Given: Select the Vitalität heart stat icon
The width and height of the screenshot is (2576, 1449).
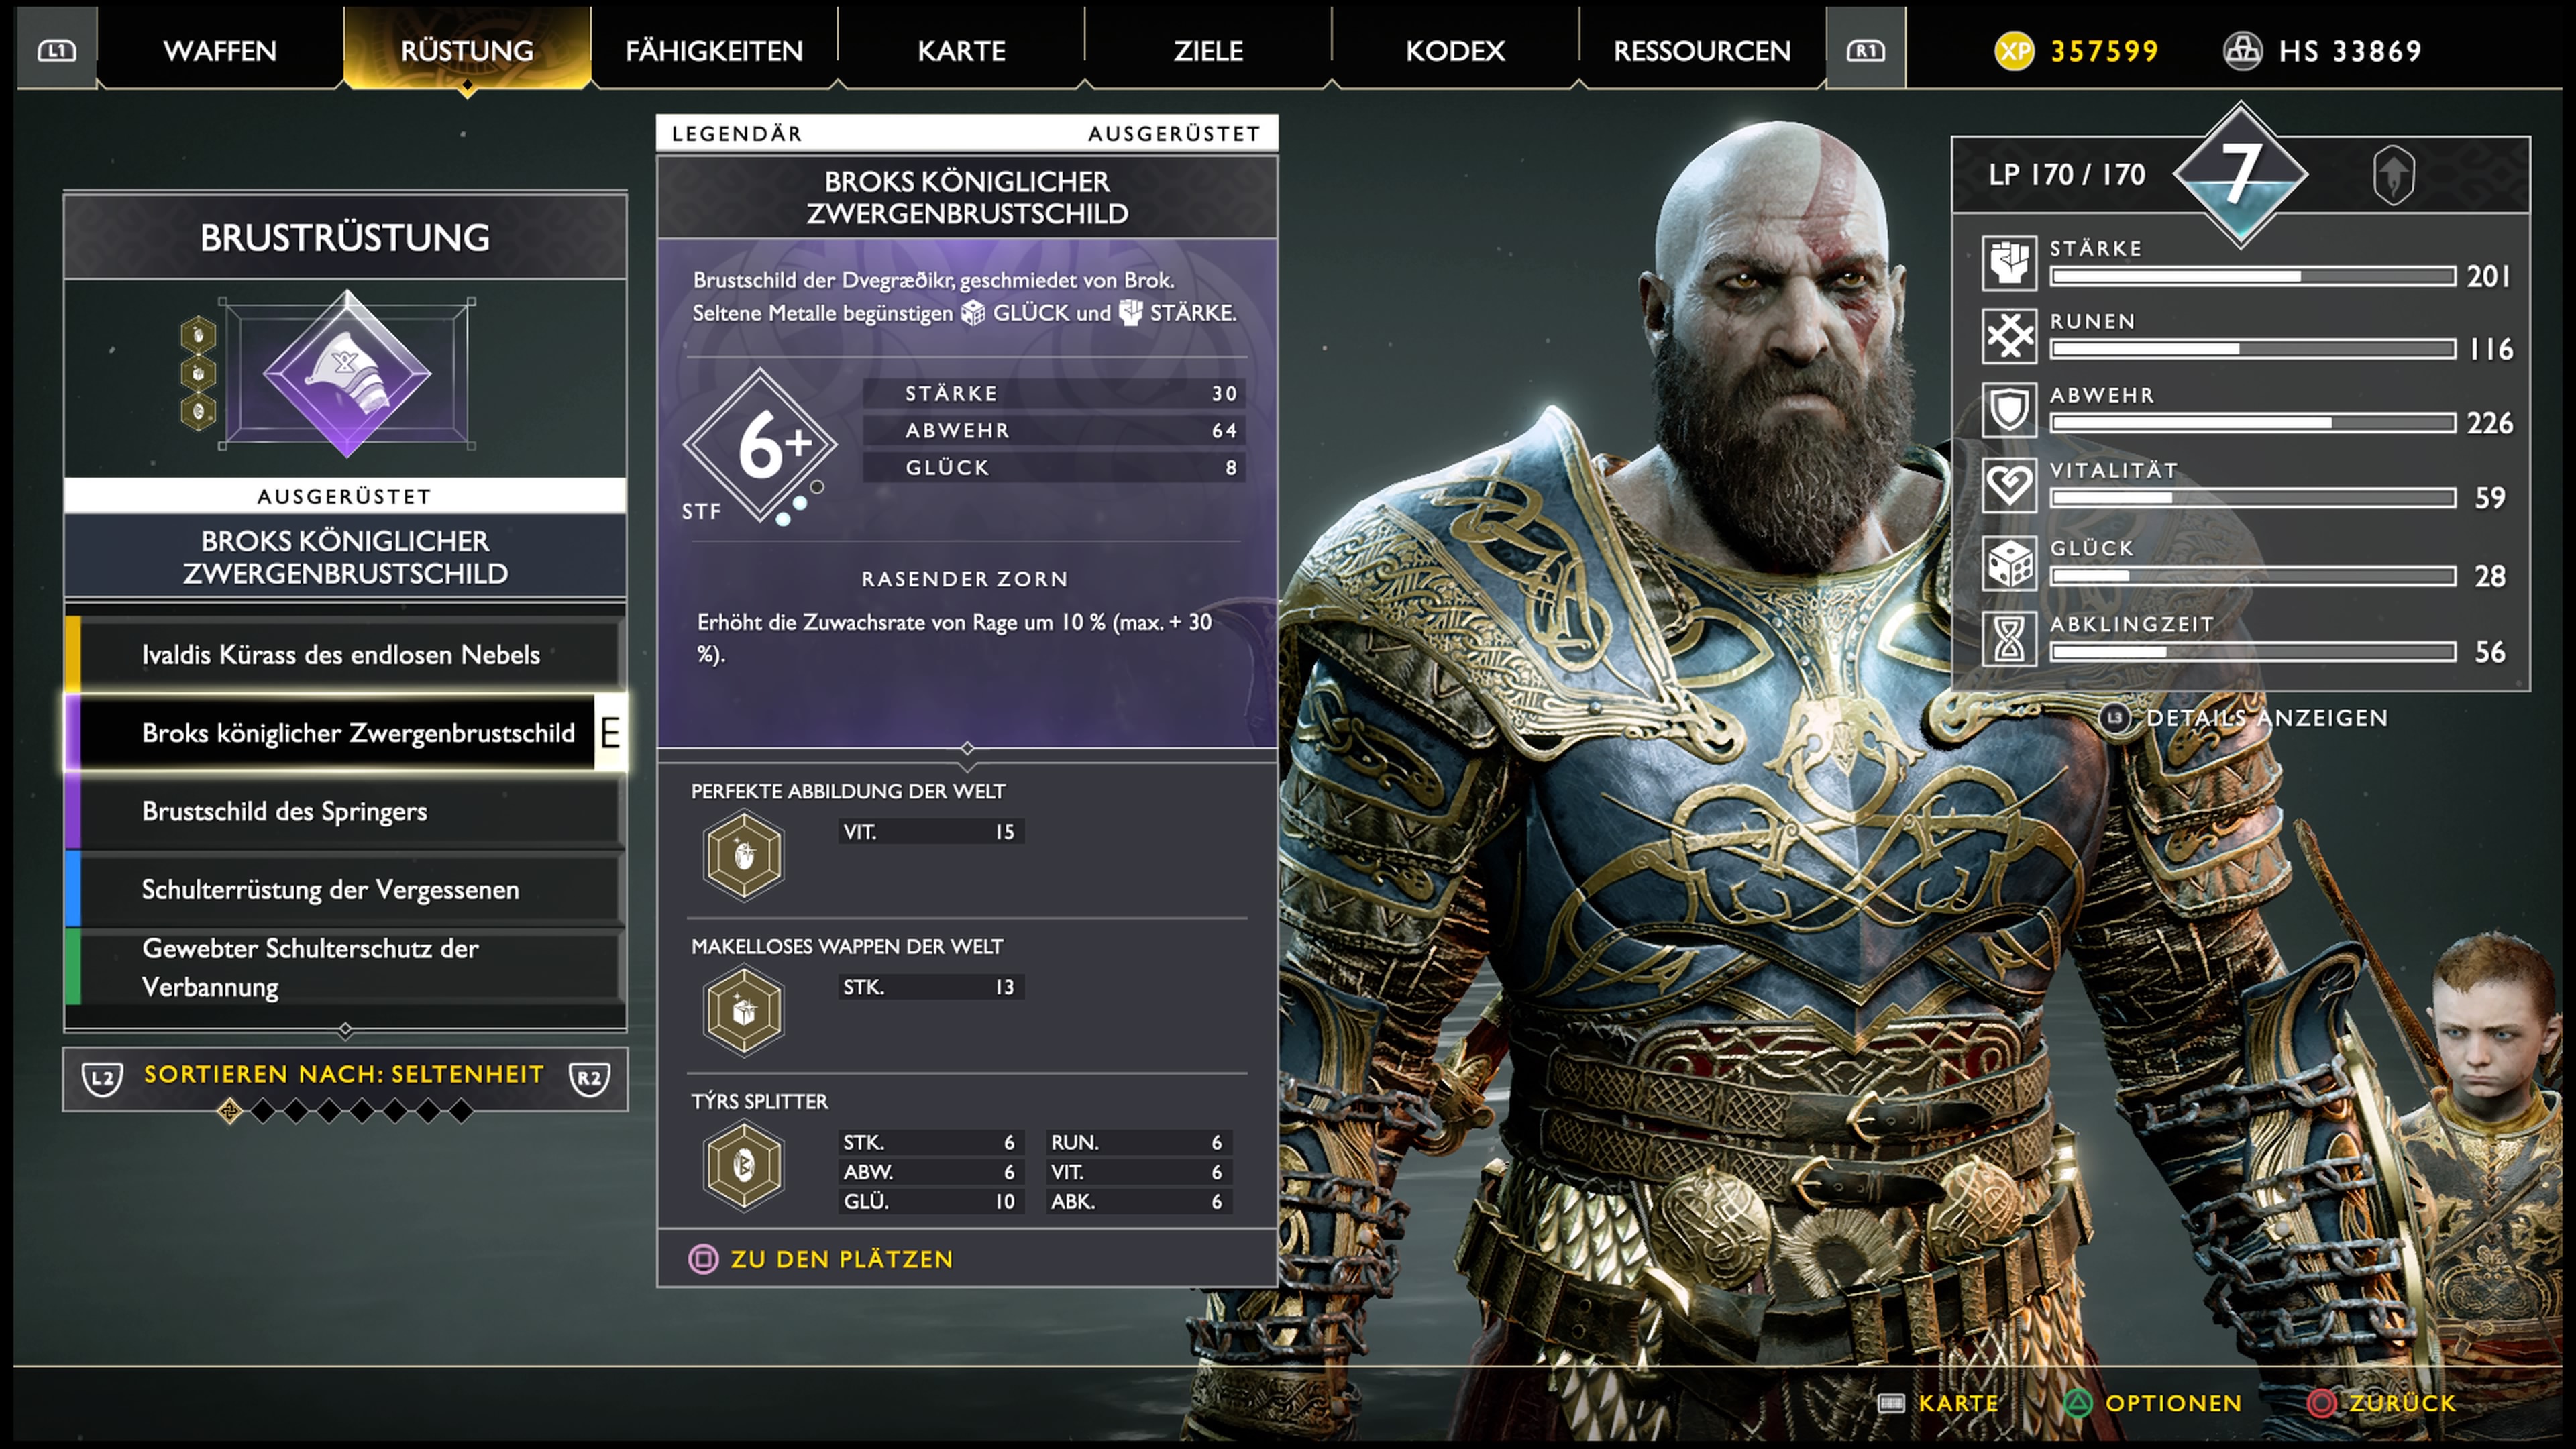Looking at the screenshot, I should [2009, 485].
